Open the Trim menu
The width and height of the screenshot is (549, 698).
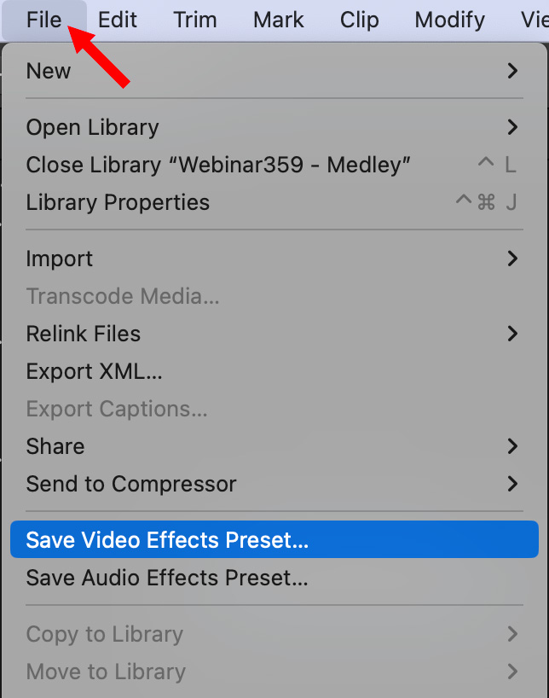pyautogui.click(x=195, y=20)
